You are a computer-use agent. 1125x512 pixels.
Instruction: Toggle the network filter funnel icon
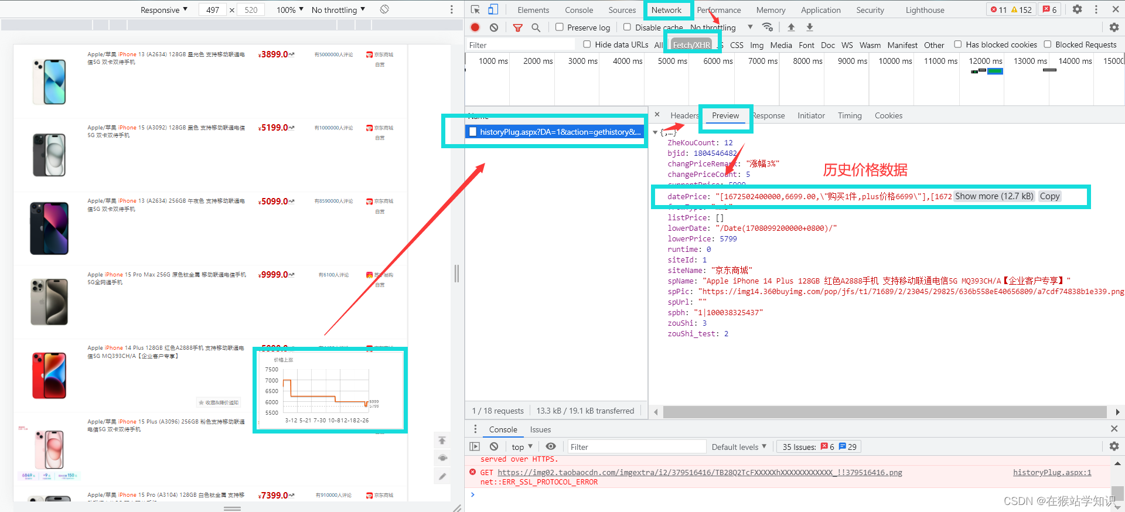[517, 28]
